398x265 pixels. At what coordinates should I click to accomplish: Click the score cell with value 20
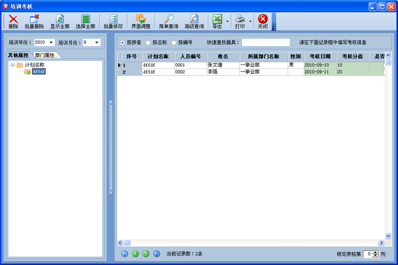[353, 72]
